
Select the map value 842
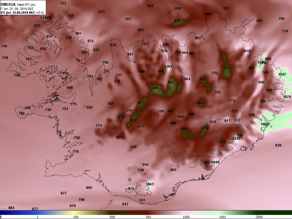125,204
